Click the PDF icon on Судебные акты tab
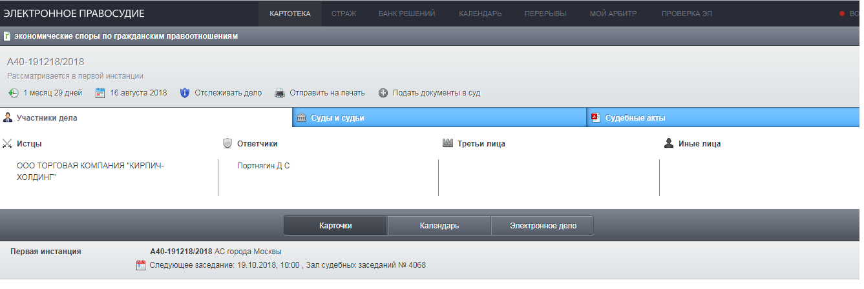 coord(595,117)
